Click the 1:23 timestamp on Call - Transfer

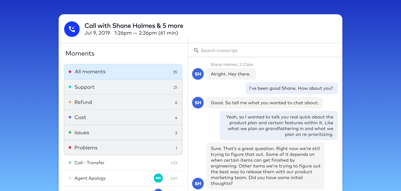click(x=174, y=163)
